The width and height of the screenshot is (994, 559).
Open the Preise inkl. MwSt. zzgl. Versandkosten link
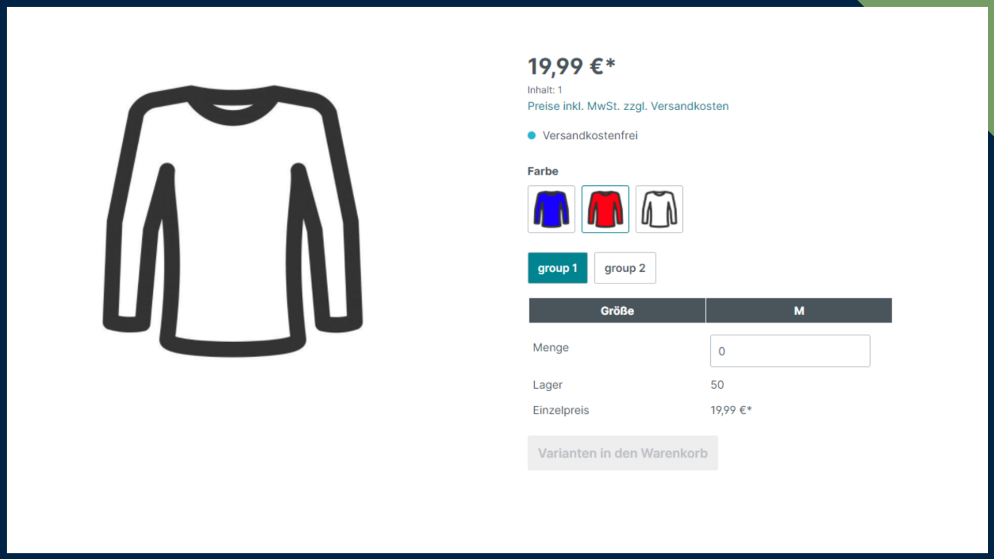click(x=628, y=106)
